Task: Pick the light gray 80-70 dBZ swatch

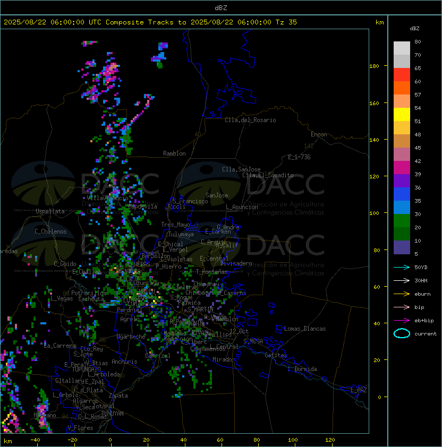Action: point(402,48)
